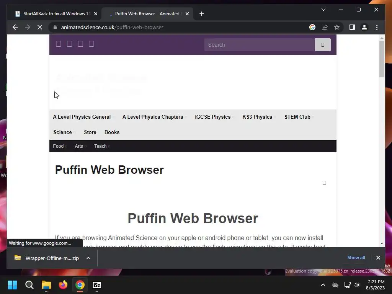This screenshot has height=294, width=392.
Task: Open iGCSE Physics menu
Action: pyautogui.click(x=213, y=117)
